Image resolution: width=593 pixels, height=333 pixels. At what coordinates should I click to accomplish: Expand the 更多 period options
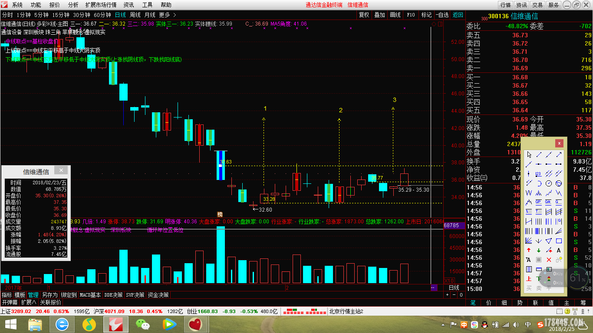(x=168, y=15)
